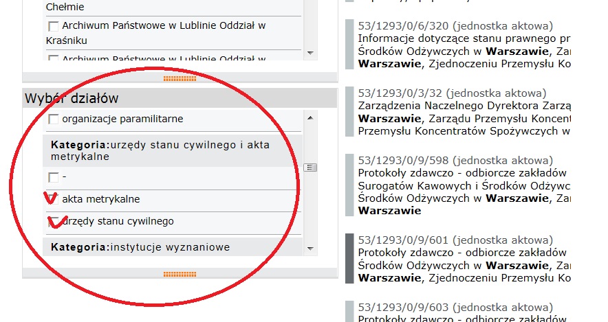Click the Wybór działów scrollbar thumb

point(310,168)
